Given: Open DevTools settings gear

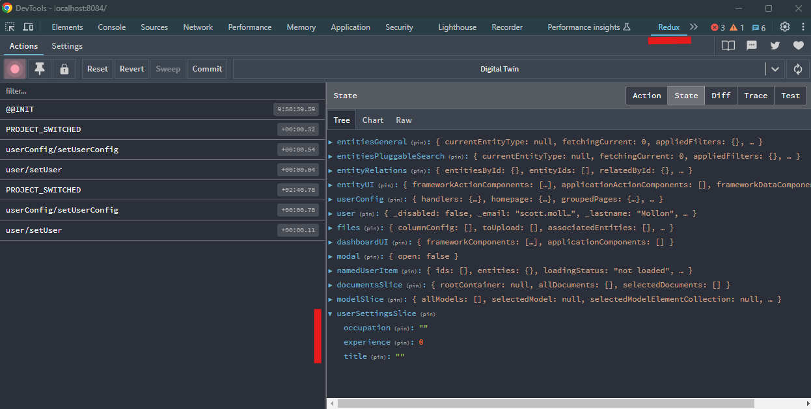Looking at the screenshot, I should (x=785, y=27).
